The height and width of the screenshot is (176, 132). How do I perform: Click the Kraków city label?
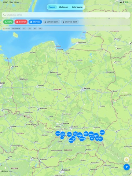[x=75, y=127]
